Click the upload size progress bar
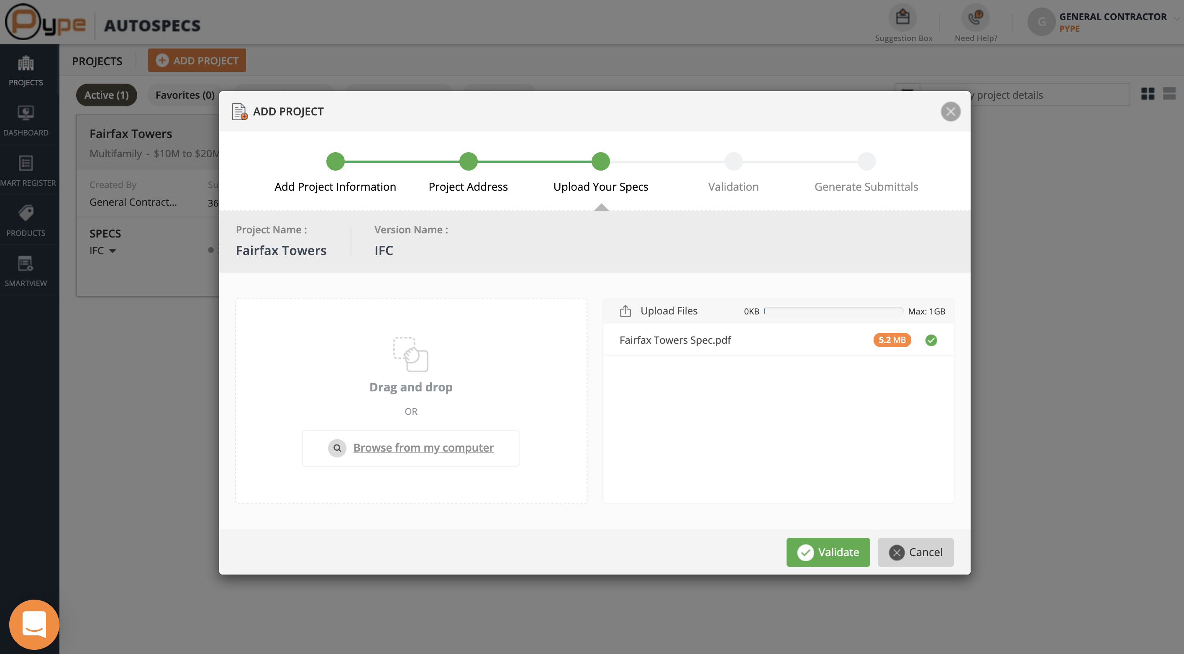The image size is (1184, 654). (x=833, y=312)
